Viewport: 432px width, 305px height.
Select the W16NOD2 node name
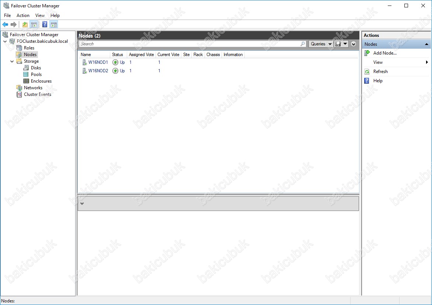point(98,71)
